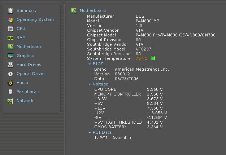
Task: Click the 1. PCI slot entry
Action: [x=101, y=138]
